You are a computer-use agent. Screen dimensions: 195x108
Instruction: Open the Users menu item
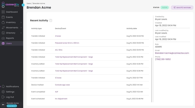click(11, 43)
